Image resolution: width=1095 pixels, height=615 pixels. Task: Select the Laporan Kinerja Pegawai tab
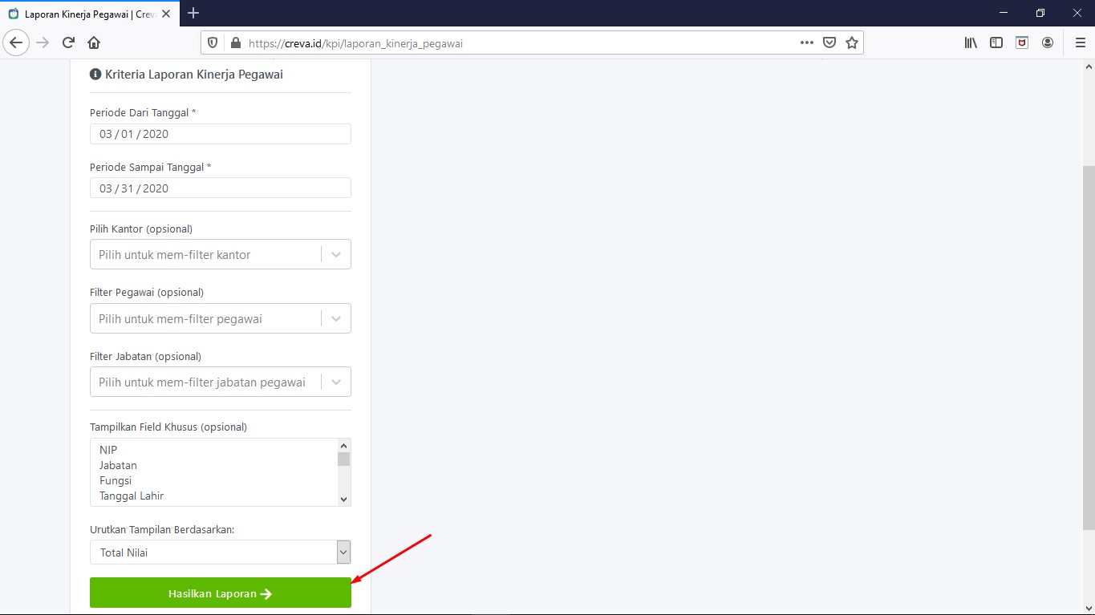(x=90, y=14)
